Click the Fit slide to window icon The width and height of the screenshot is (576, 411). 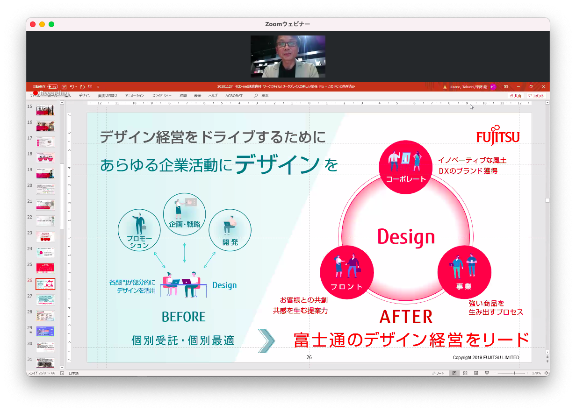[x=547, y=373]
